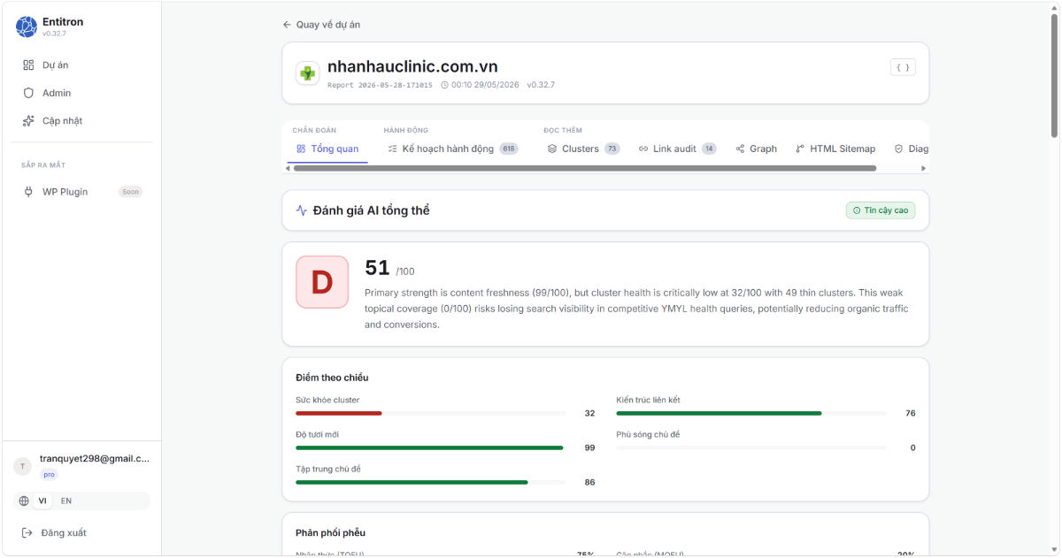Click the site favicon green cross thumbnail
The height and width of the screenshot is (558, 1062).
(308, 73)
